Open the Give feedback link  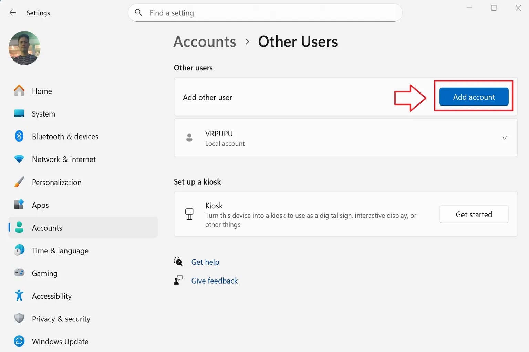(x=215, y=280)
